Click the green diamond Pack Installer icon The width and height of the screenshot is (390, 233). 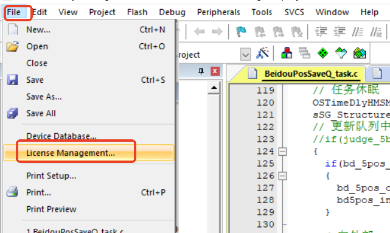click(322, 53)
